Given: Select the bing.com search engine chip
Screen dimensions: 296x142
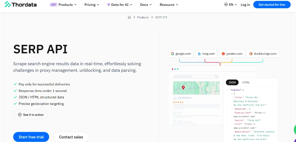Looking at the screenshot, I should click(206, 54).
